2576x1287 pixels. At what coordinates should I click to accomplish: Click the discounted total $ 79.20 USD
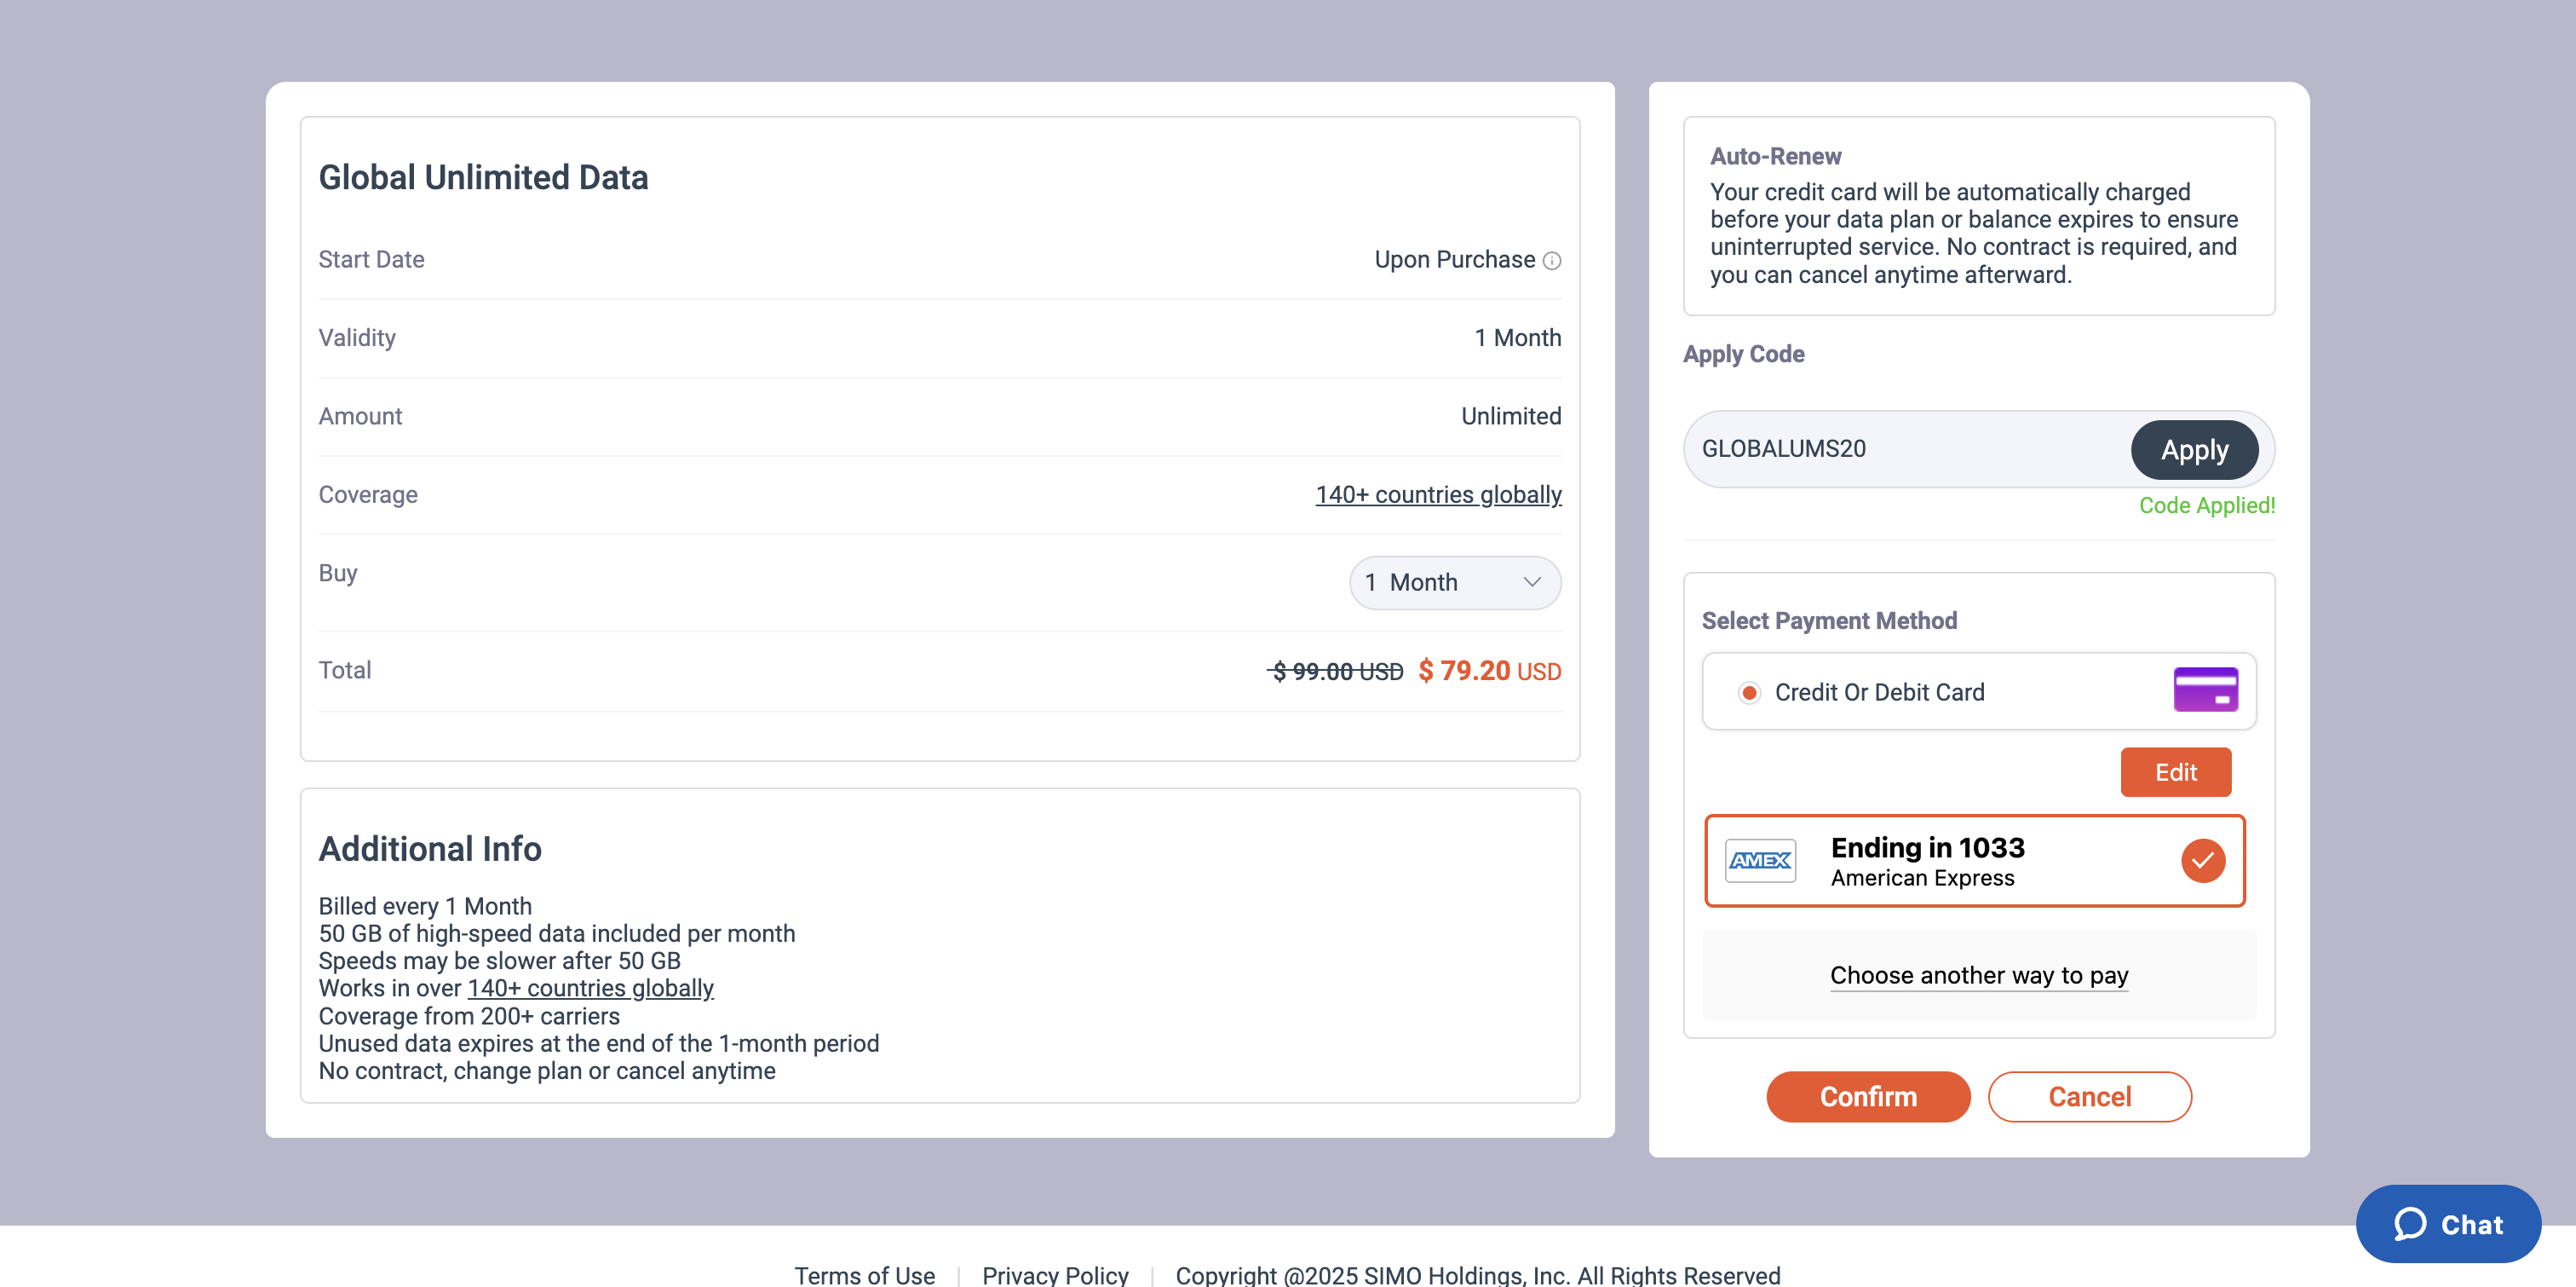coord(1489,671)
